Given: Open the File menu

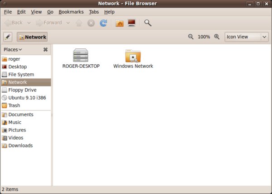Looking at the screenshot, I should click(x=8, y=12).
